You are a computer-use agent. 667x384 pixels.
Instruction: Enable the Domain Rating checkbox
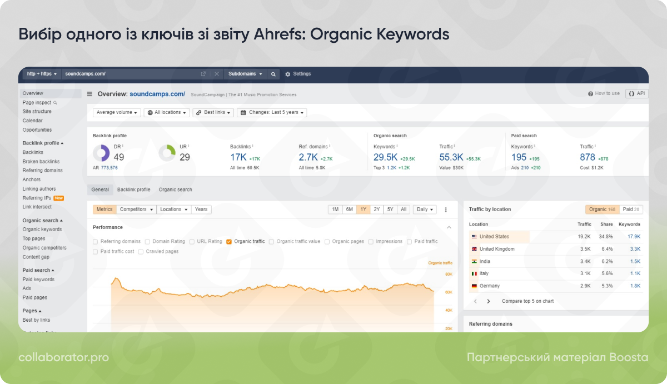click(x=147, y=241)
